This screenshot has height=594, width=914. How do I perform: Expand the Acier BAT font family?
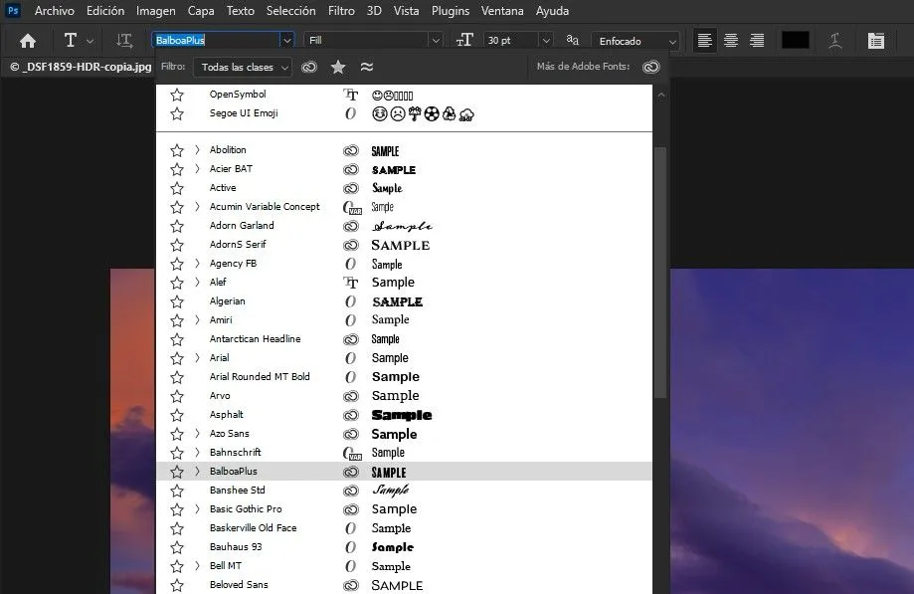(197, 168)
